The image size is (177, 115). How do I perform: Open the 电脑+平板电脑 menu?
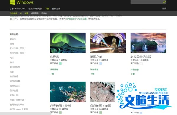35,9
